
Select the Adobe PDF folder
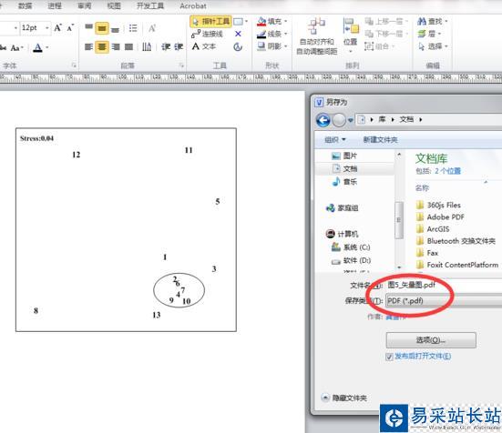(x=440, y=217)
